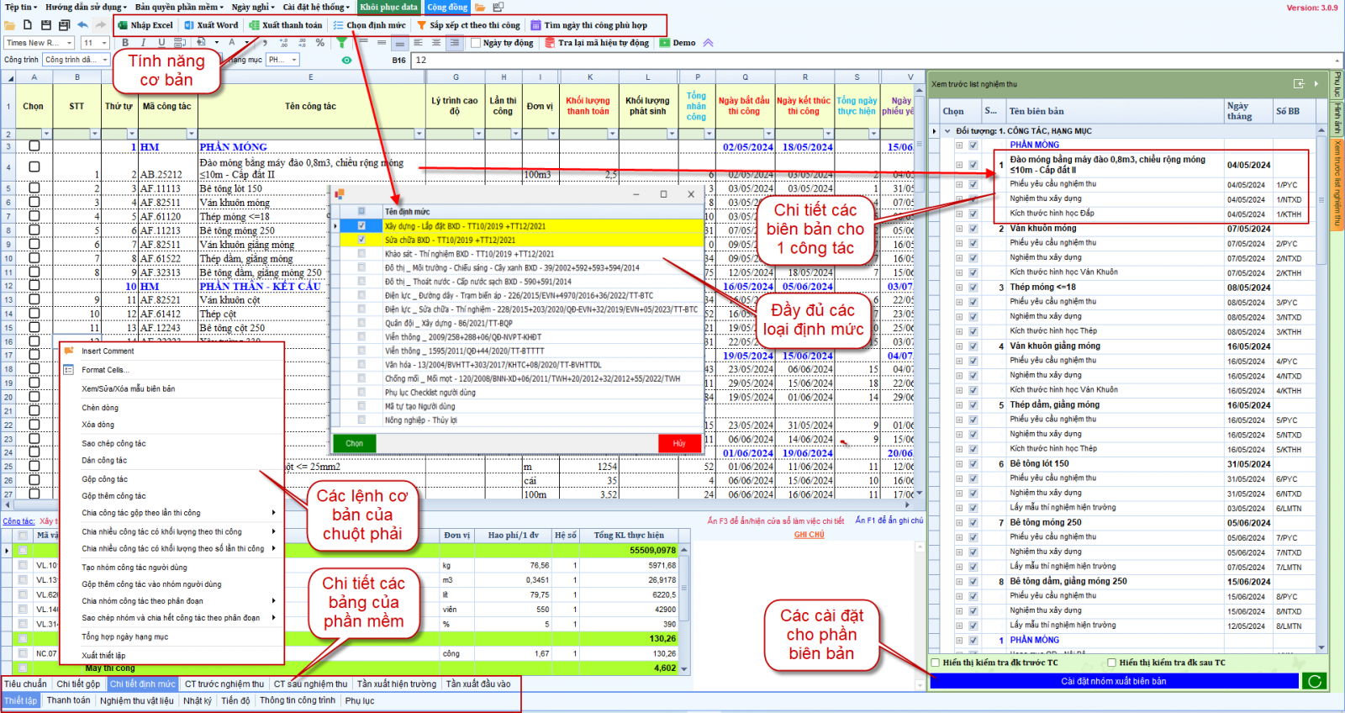The image size is (1345, 713).
Task: Click the green filter funnel icon
Action: click(x=341, y=42)
